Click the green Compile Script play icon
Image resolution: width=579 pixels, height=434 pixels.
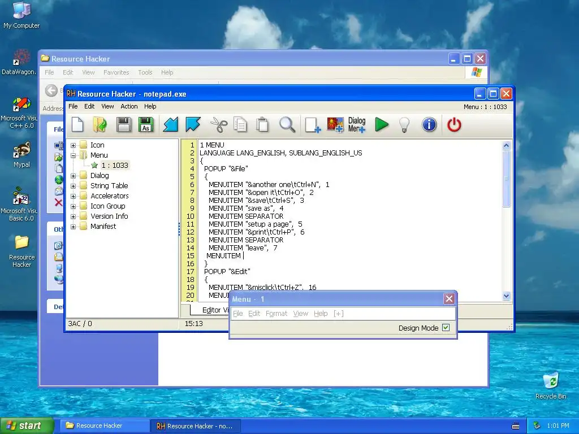click(382, 125)
